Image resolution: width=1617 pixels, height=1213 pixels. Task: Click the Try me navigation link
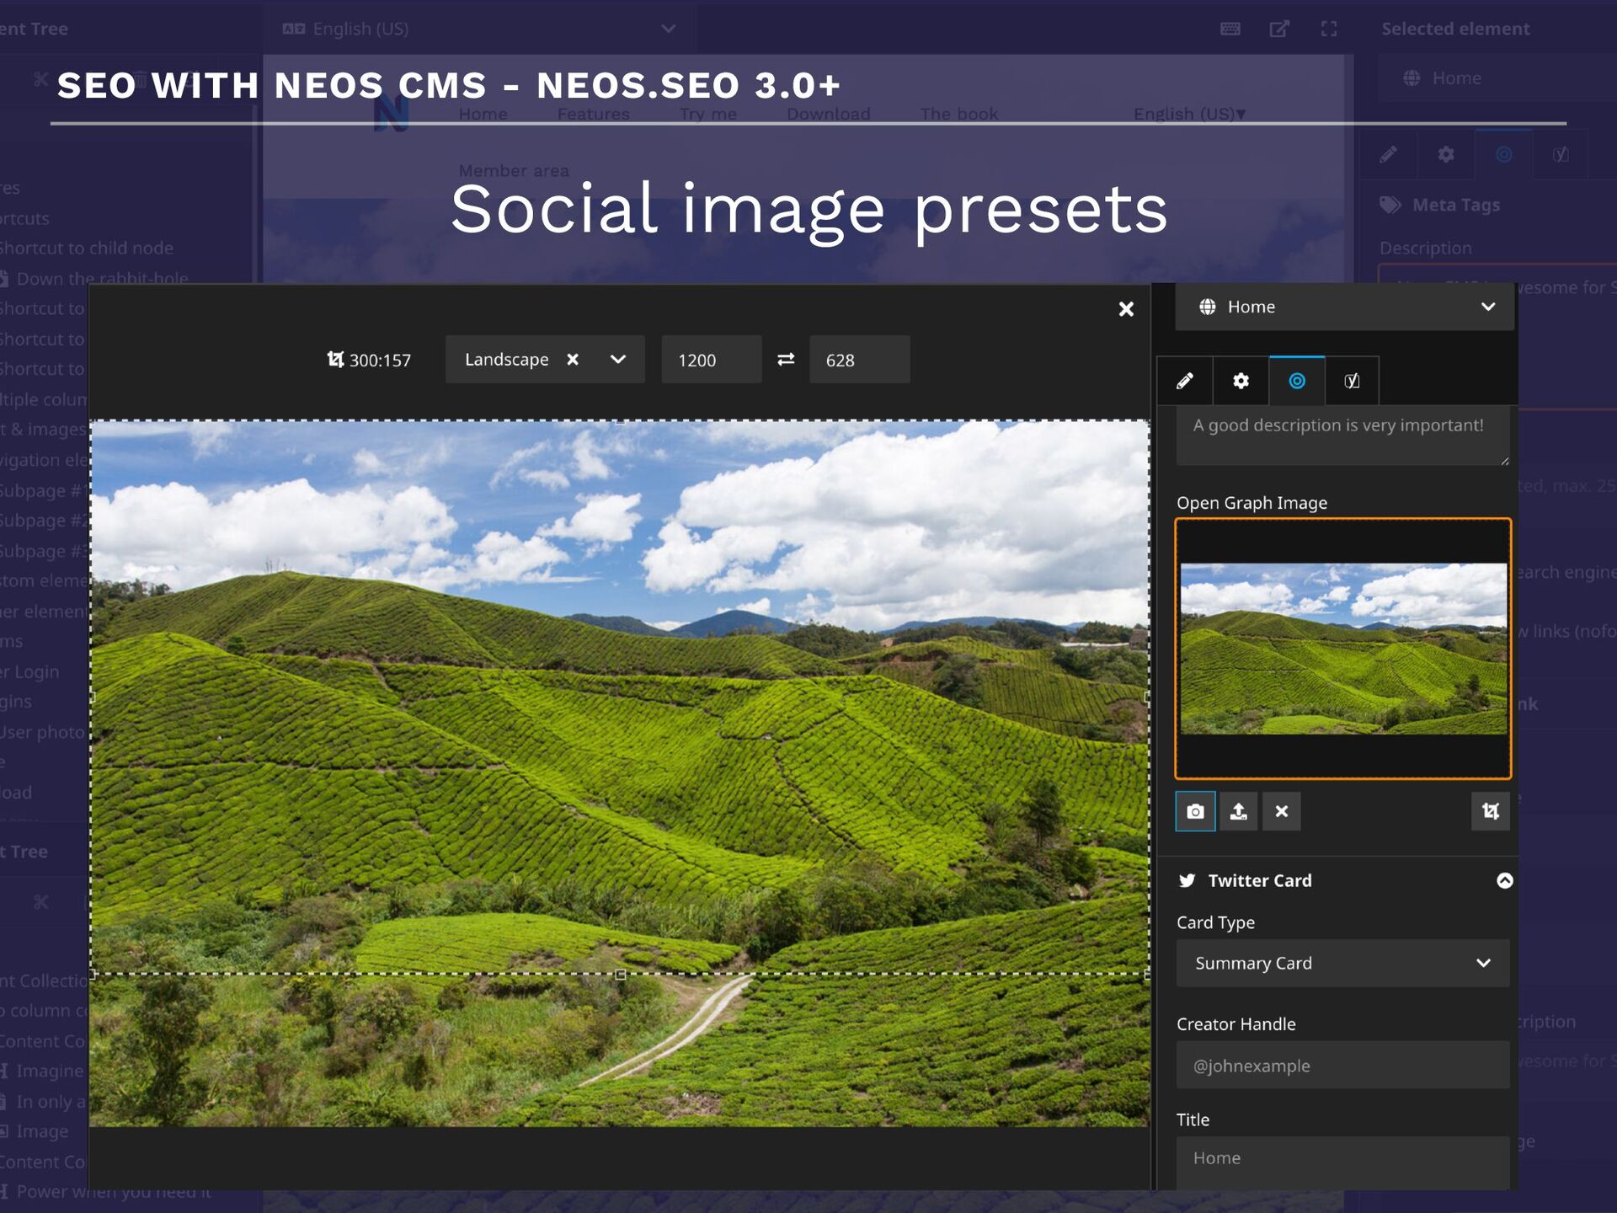tap(707, 114)
